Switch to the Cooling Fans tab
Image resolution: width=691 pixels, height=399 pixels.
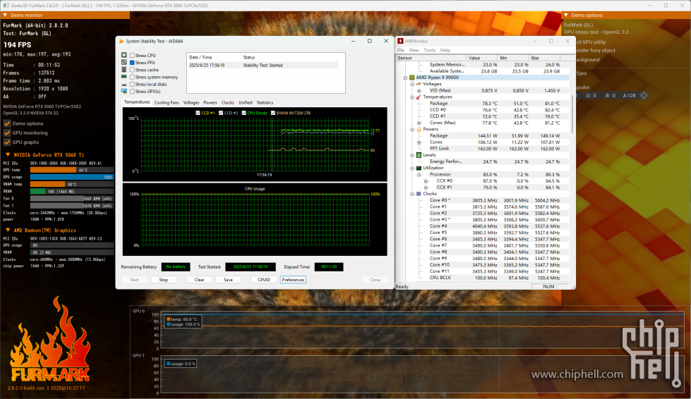pos(167,102)
